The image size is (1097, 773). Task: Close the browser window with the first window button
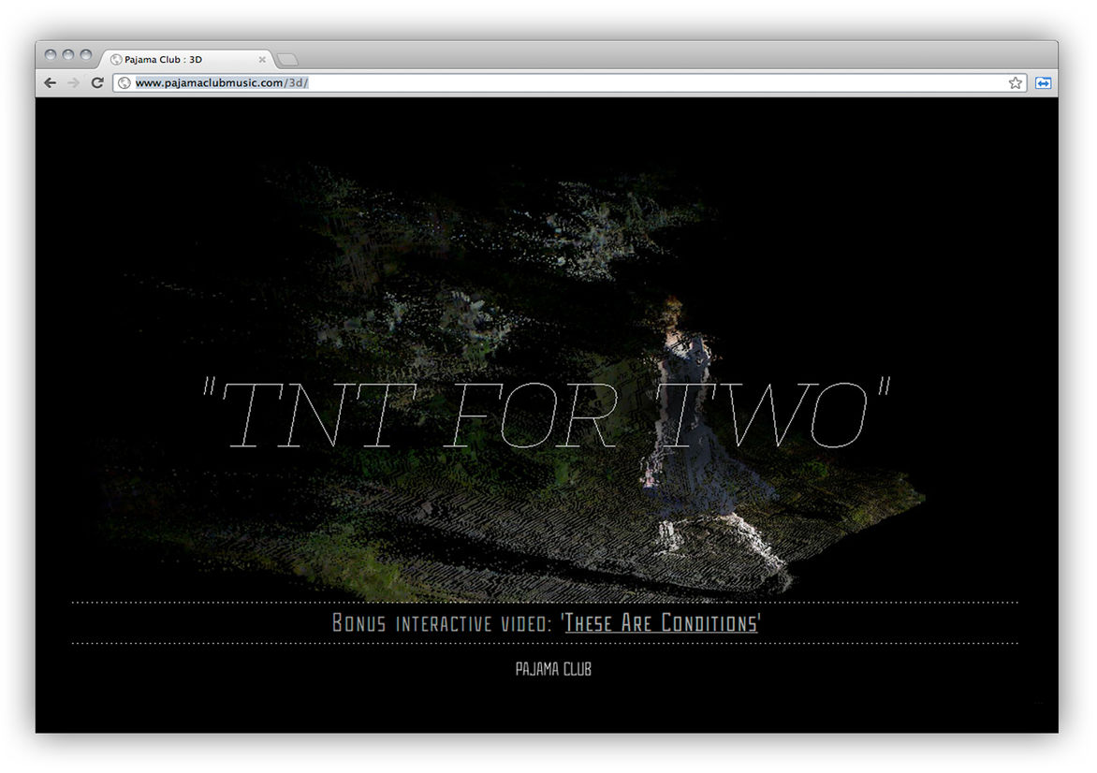point(51,54)
